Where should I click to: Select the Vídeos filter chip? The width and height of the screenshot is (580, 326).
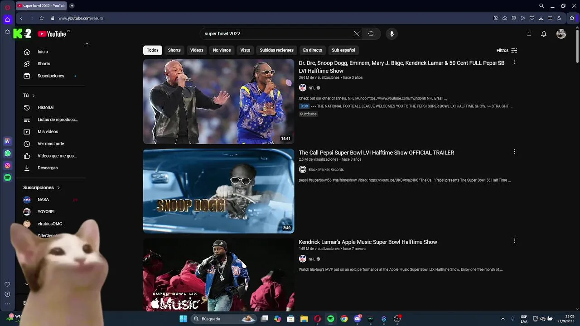coord(197,50)
